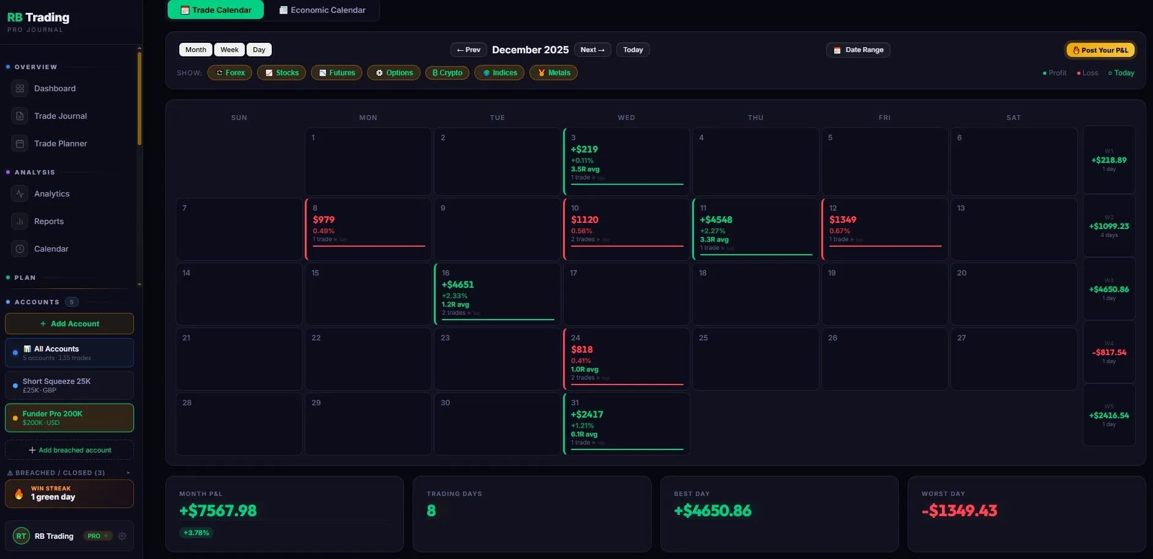Open December 8 day cell $979 loss
Image resolution: width=1153 pixels, height=559 pixels.
coord(368,229)
